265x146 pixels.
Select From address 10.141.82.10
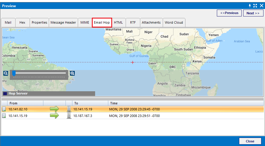point(18,109)
